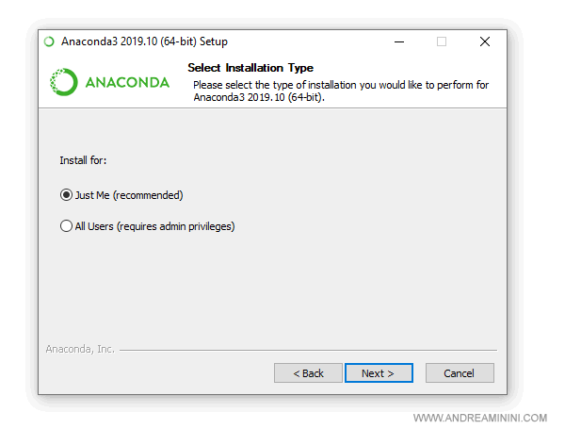Click the "Anaconda, Inc." branding text
Image resolution: width=565 pixels, height=429 pixels.
pyautogui.click(x=80, y=349)
